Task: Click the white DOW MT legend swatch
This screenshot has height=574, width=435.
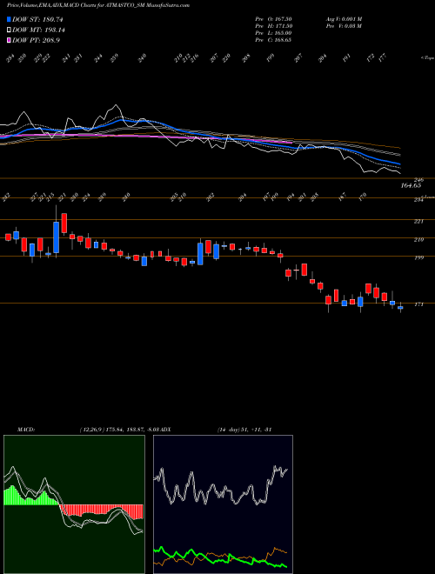Action: (9, 30)
